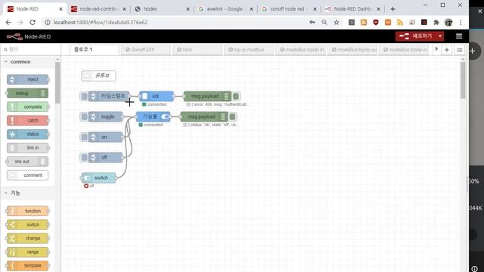Select the debug node in palette

[28, 93]
